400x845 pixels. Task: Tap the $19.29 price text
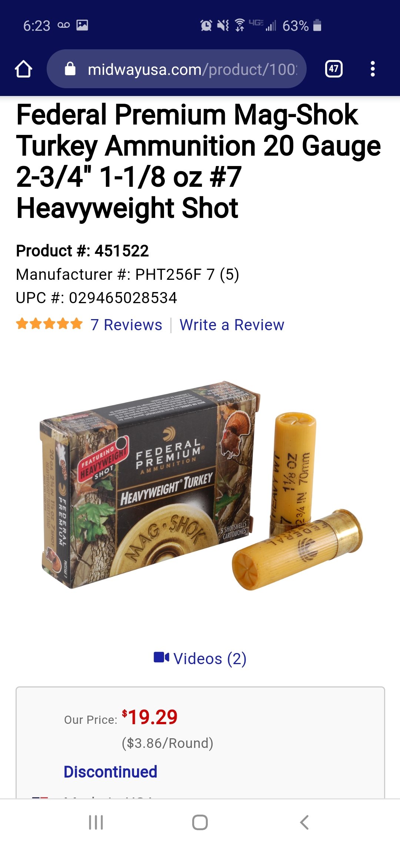pos(150,717)
